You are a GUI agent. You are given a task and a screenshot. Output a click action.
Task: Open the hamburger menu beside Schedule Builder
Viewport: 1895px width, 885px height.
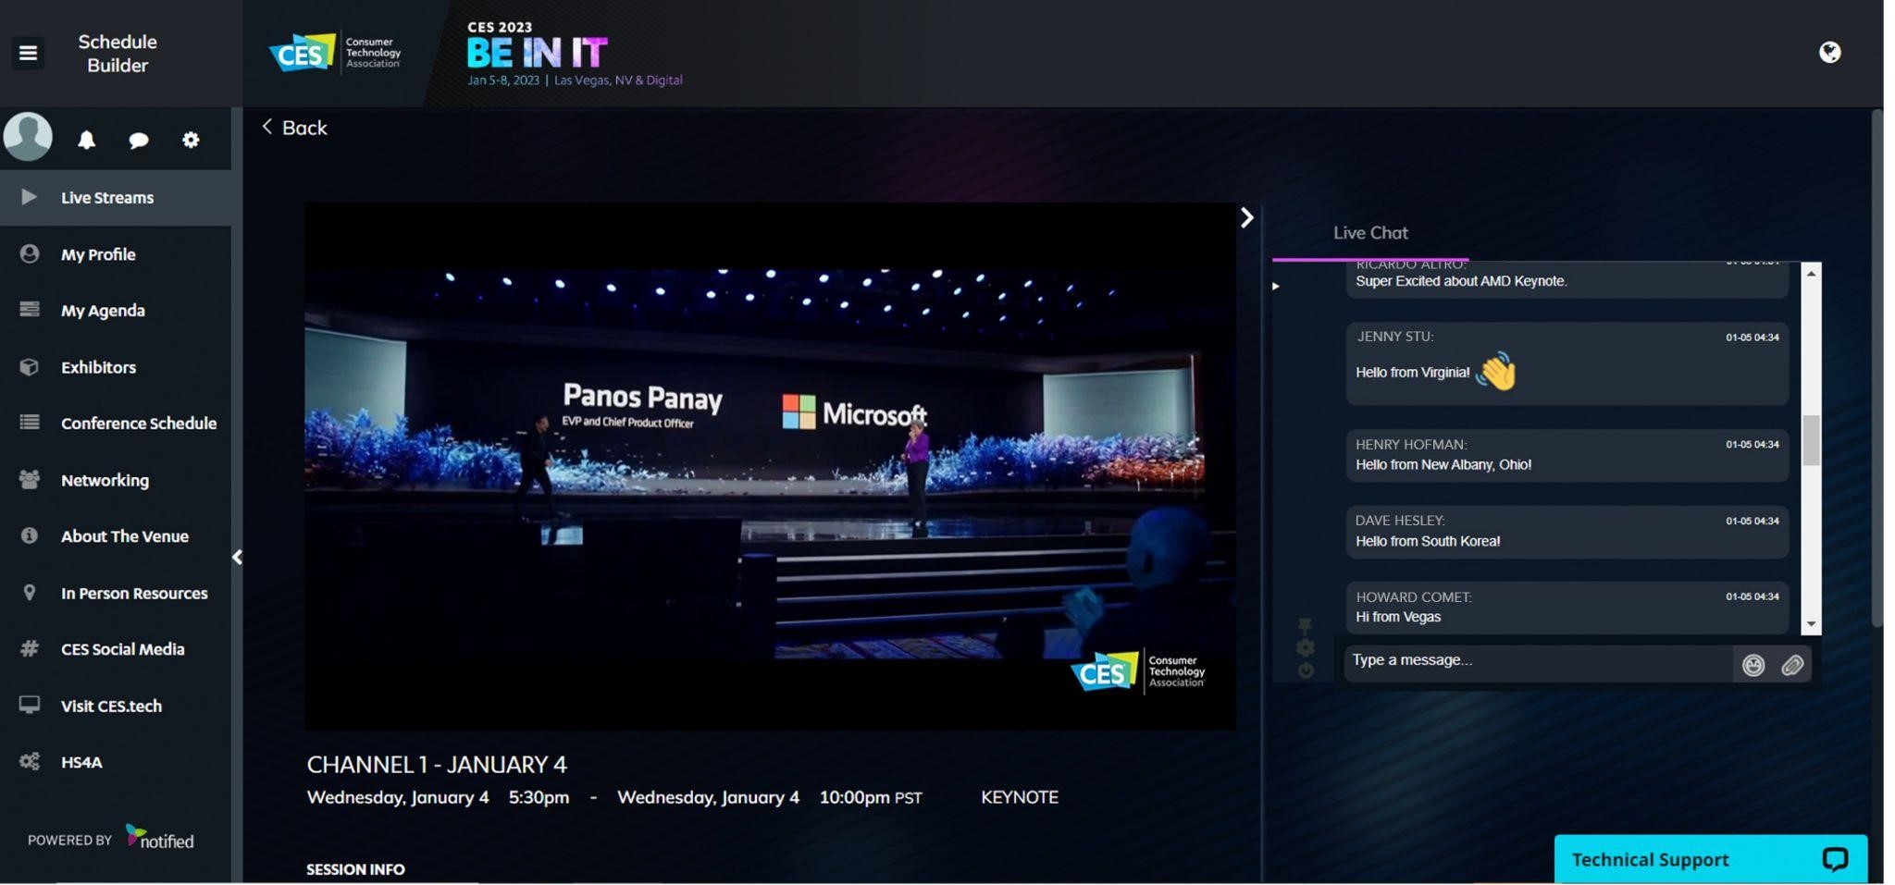click(x=28, y=53)
